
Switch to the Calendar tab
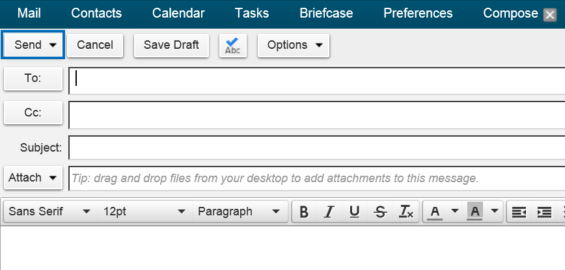178,13
